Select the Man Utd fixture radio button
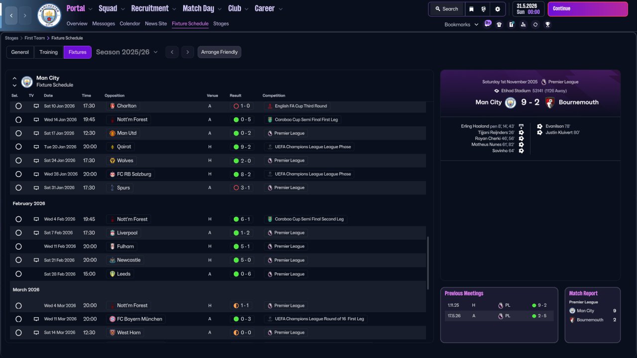This screenshot has height=358, width=637. coord(18,133)
